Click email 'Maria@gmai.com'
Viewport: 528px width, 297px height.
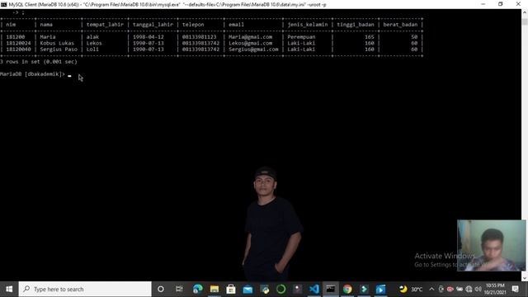[x=250, y=37]
